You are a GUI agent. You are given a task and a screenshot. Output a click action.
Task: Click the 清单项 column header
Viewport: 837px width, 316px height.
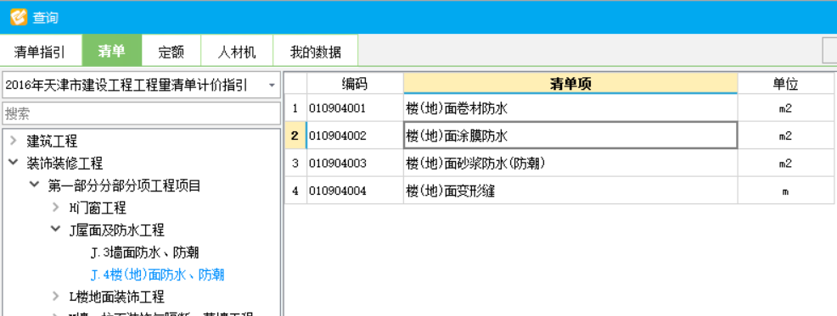coord(570,83)
